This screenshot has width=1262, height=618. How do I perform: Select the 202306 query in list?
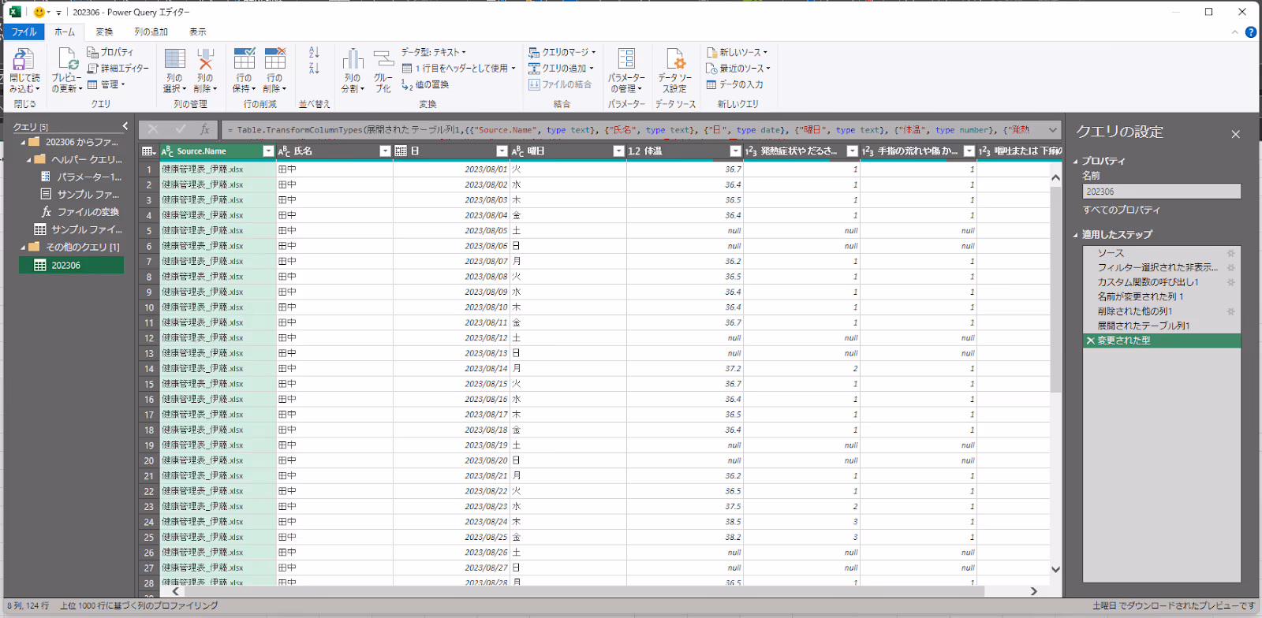(x=71, y=266)
